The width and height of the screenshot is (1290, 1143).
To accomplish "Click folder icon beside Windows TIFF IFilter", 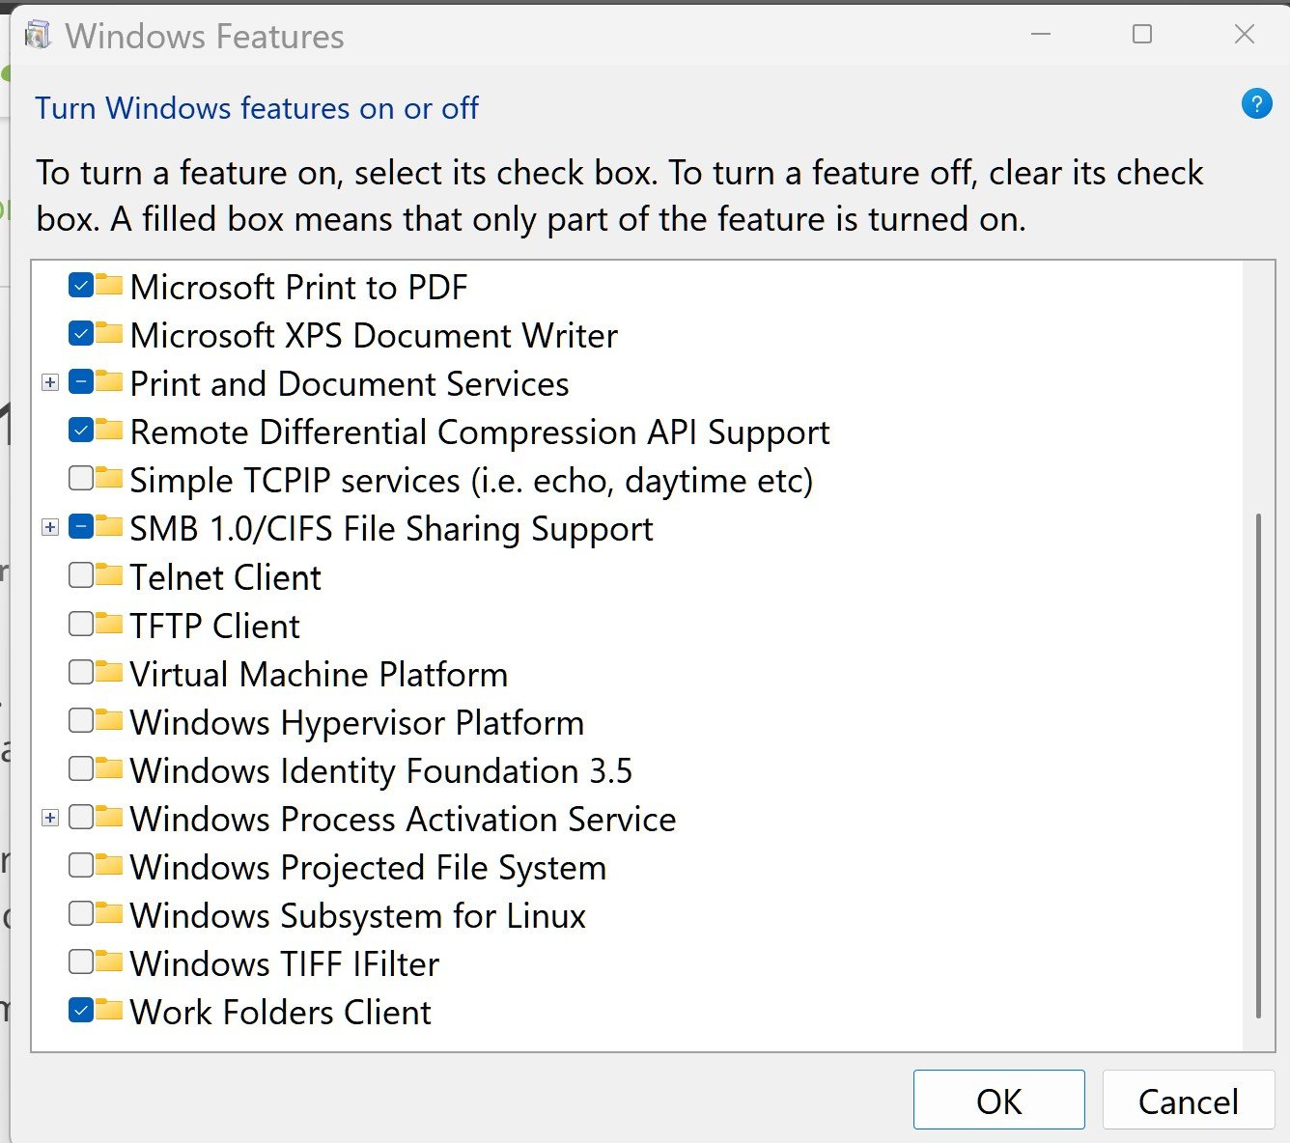I will (x=109, y=962).
